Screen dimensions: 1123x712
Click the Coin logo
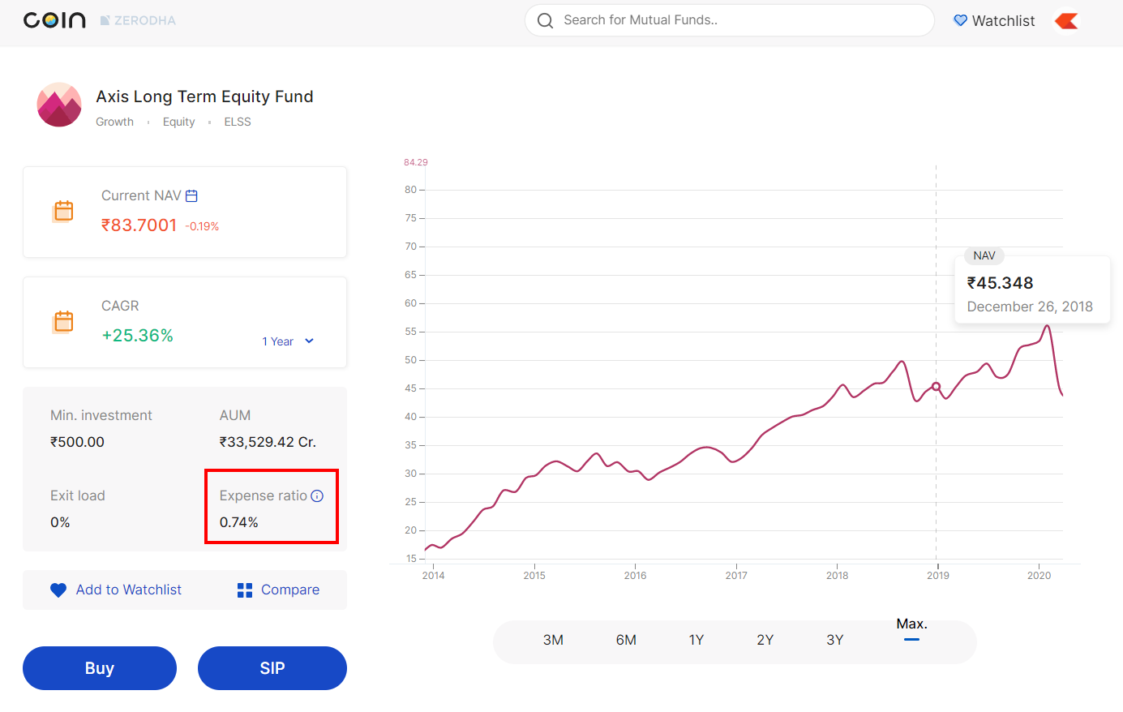click(54, 20)
